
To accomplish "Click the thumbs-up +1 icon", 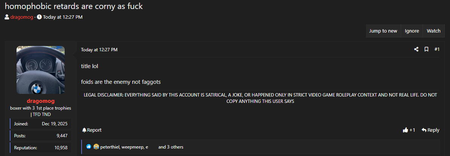I will click(x=406, y=130).
